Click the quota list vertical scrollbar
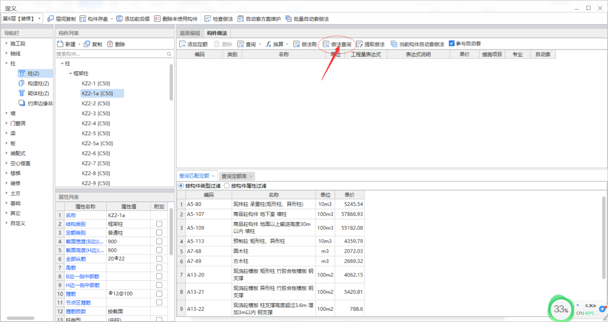This screenshot has height=322, width=608. pos(604,238)
